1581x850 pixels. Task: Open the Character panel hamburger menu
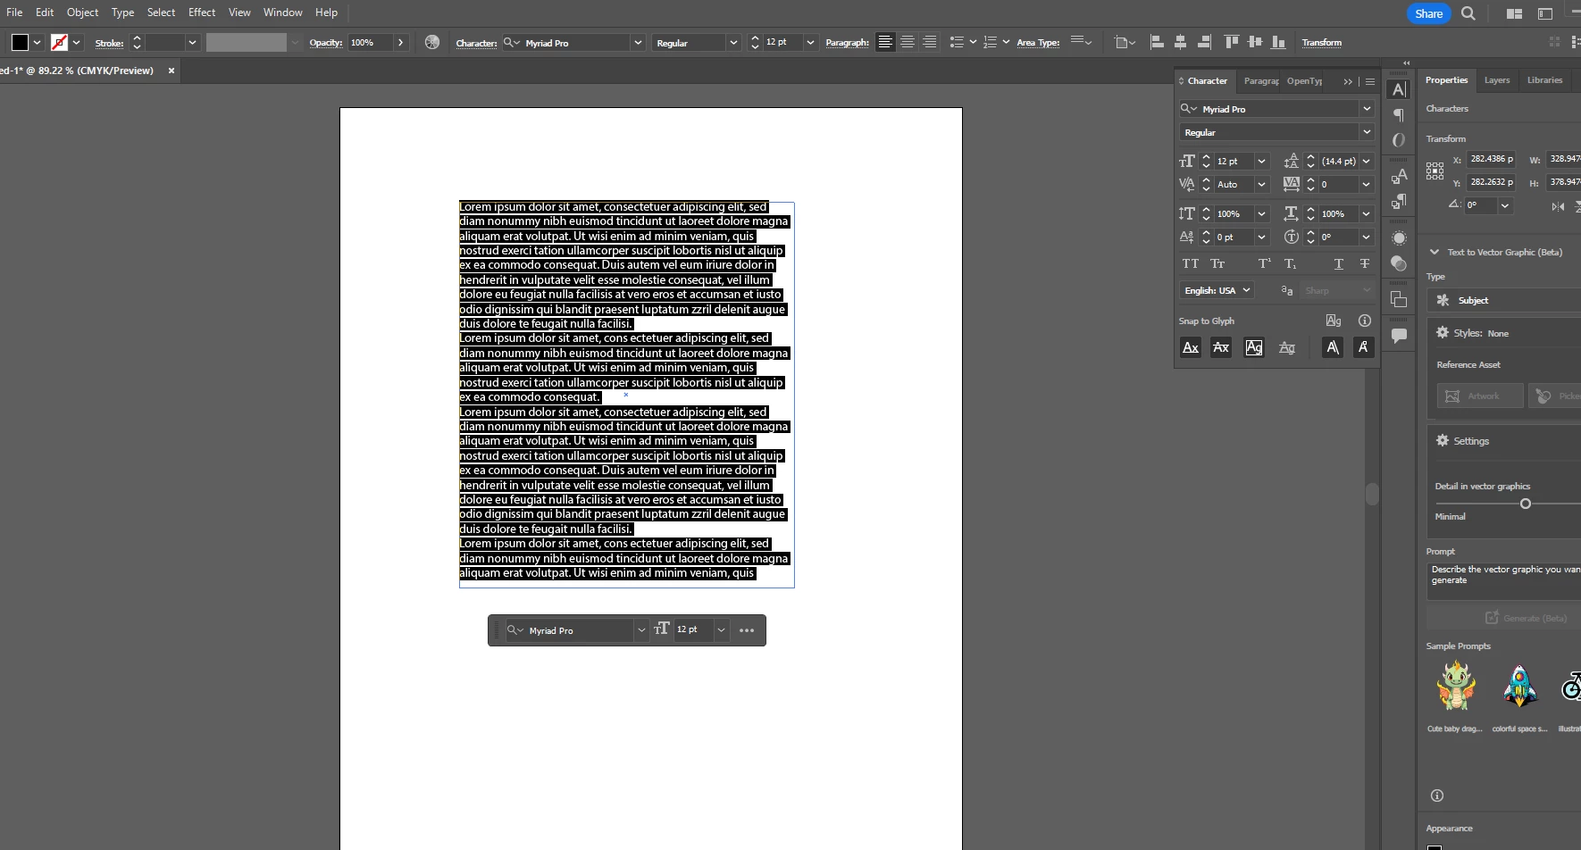coord(1370,81)
